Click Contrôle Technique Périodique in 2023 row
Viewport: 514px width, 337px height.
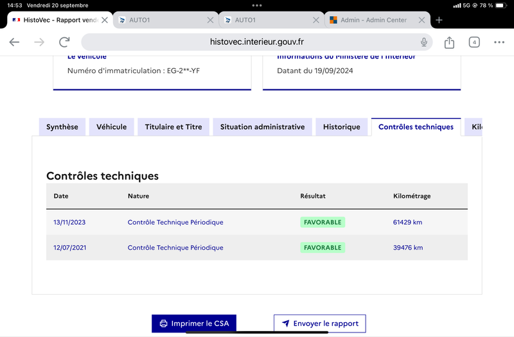[x=175, y=222]
